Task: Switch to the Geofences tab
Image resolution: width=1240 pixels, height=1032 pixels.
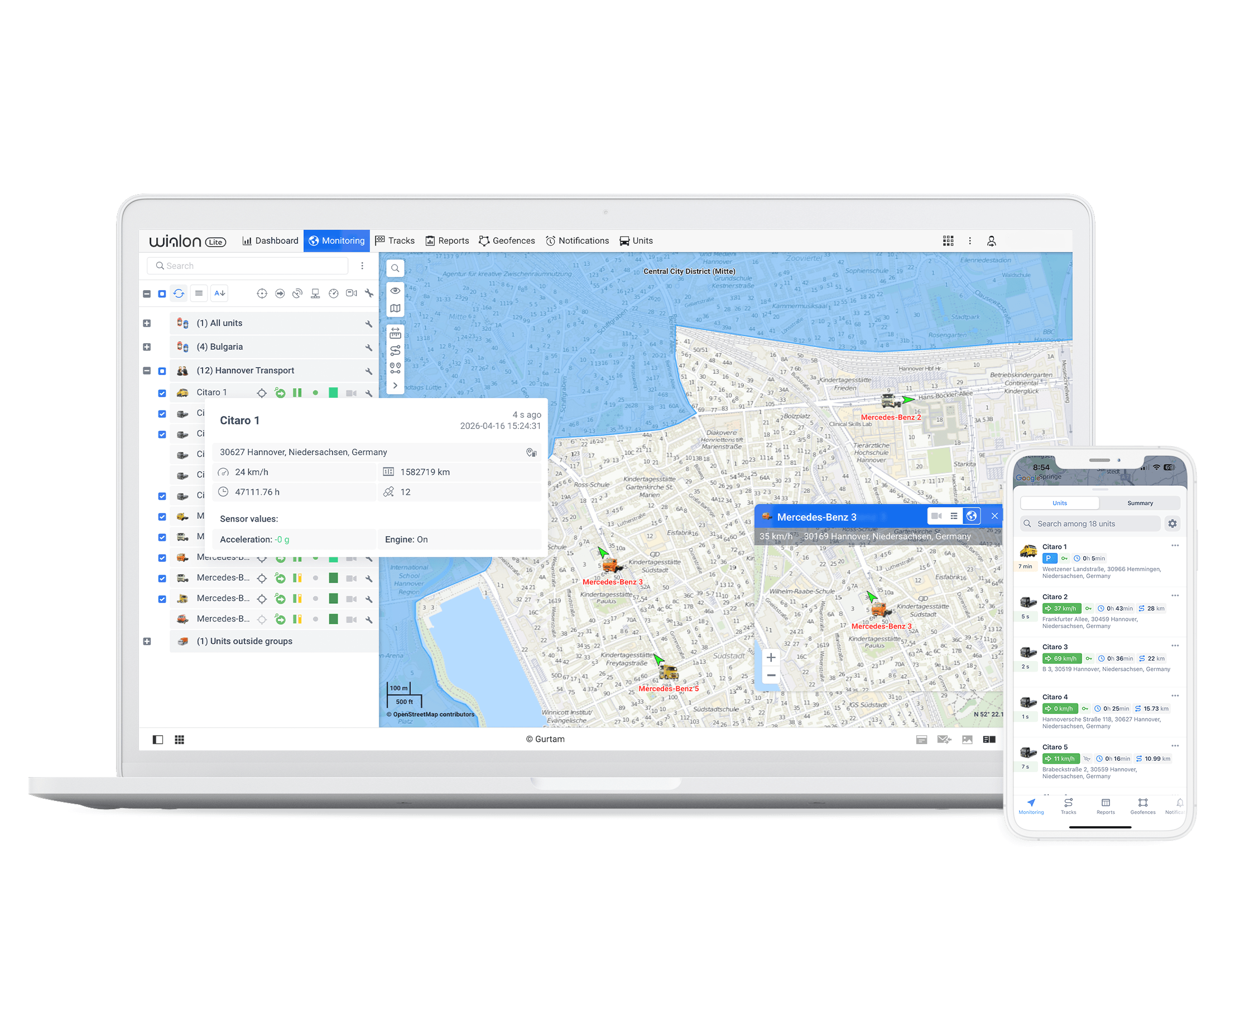Action: click(x=507, y=241)
